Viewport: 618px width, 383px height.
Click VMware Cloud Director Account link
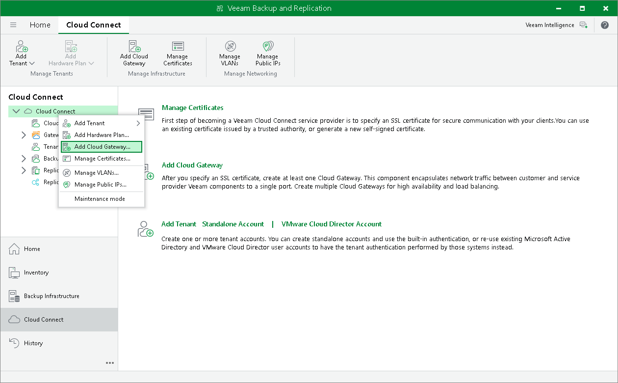pos(332,224)
